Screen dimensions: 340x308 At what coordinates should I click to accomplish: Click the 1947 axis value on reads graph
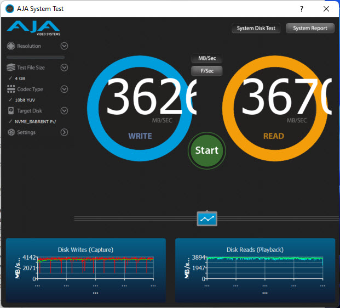[198, 268]
